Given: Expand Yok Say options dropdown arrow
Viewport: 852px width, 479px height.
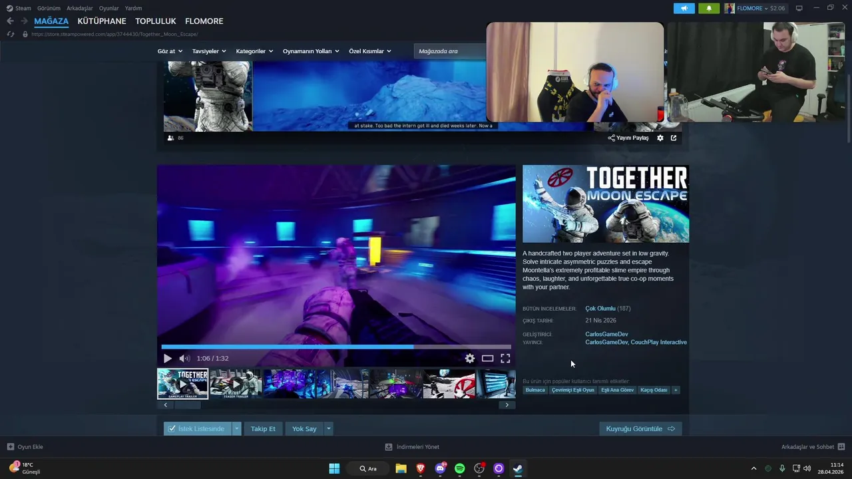Looking at the screenshot, I should tap(328, 428).
